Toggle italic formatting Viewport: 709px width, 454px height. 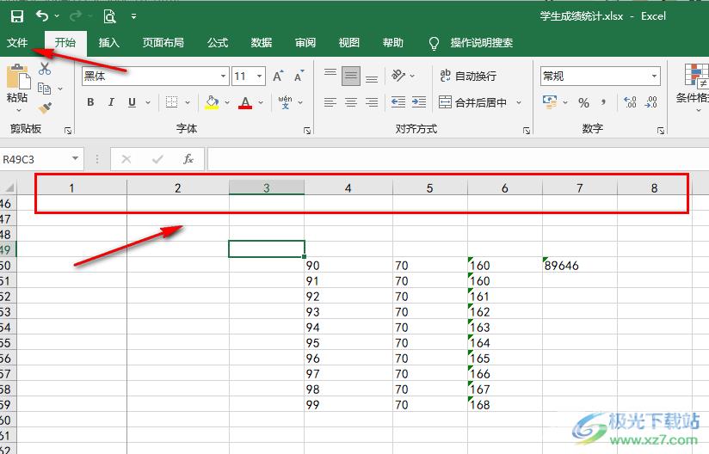pos(111,102)
